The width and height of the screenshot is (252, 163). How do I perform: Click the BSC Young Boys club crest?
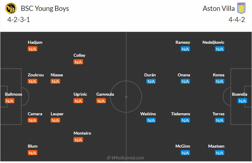(11, 8)
